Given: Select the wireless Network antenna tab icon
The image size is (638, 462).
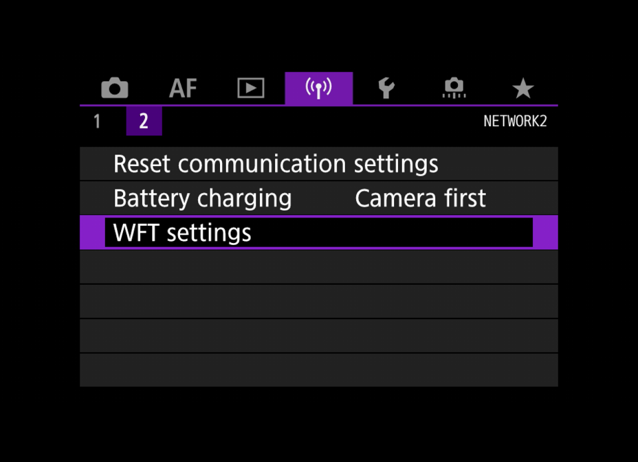Looking at the screenshot, I should click(318, 88).
